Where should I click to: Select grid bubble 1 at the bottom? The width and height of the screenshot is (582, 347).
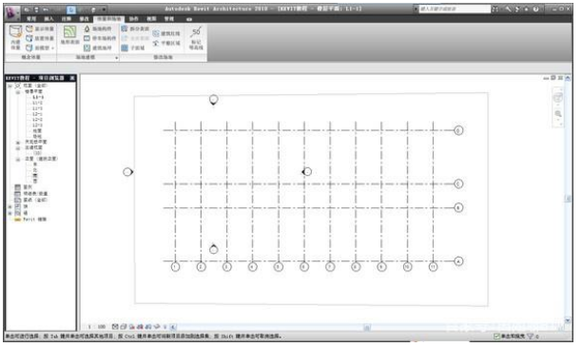coord(176,267)
